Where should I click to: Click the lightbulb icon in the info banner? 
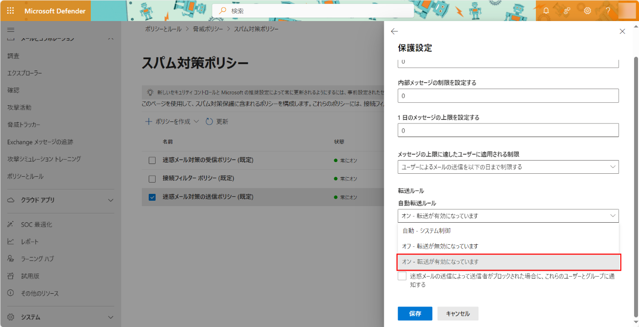(150, 92)
